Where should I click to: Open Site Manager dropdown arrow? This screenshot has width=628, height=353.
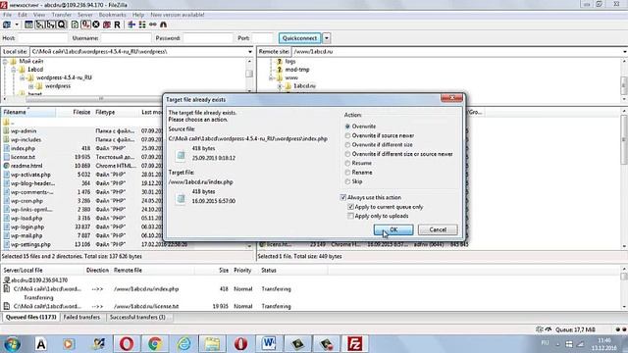17,25
